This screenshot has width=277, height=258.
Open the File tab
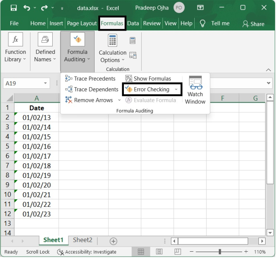(x=14, y=23)
